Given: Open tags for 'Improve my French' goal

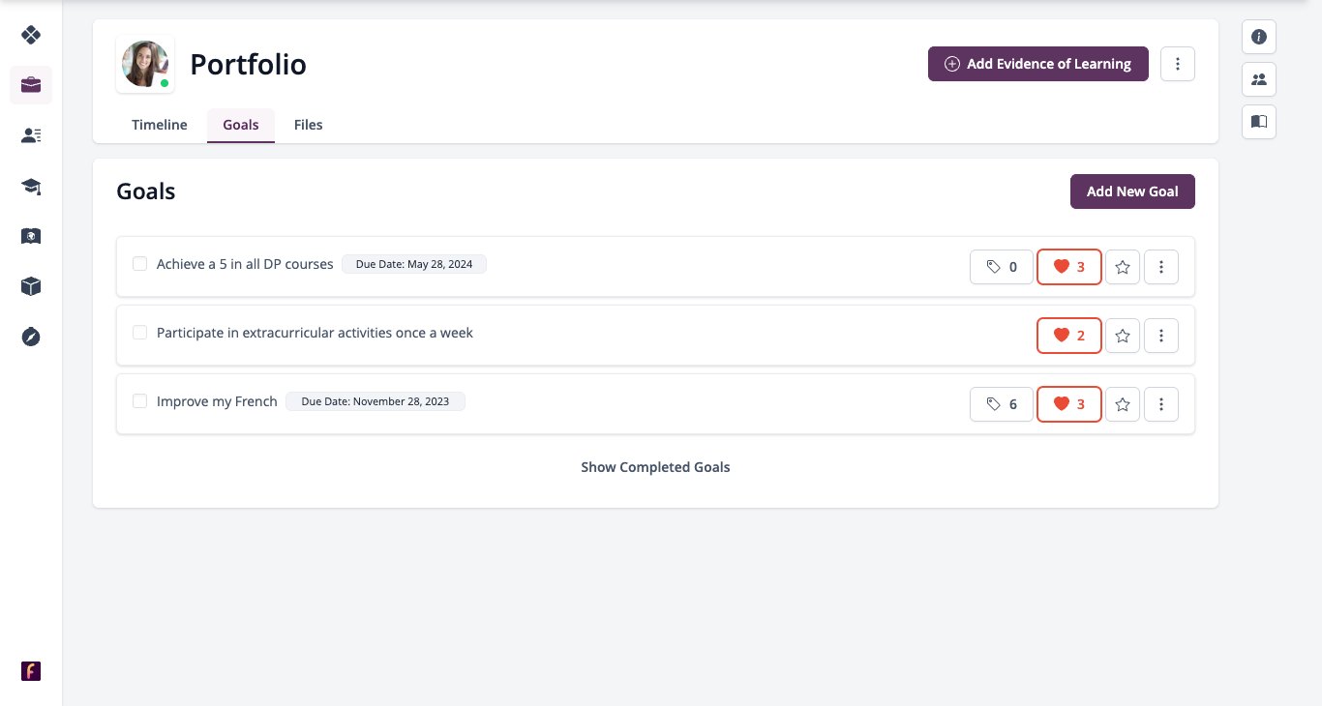Looking at the screenshot, I should click(x=1002, y=404).
